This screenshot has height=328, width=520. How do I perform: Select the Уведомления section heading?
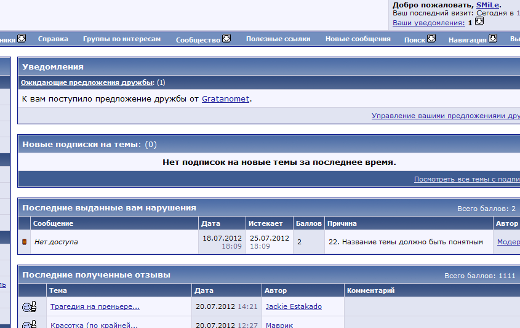pyautogui.click(x=53, y=66)
